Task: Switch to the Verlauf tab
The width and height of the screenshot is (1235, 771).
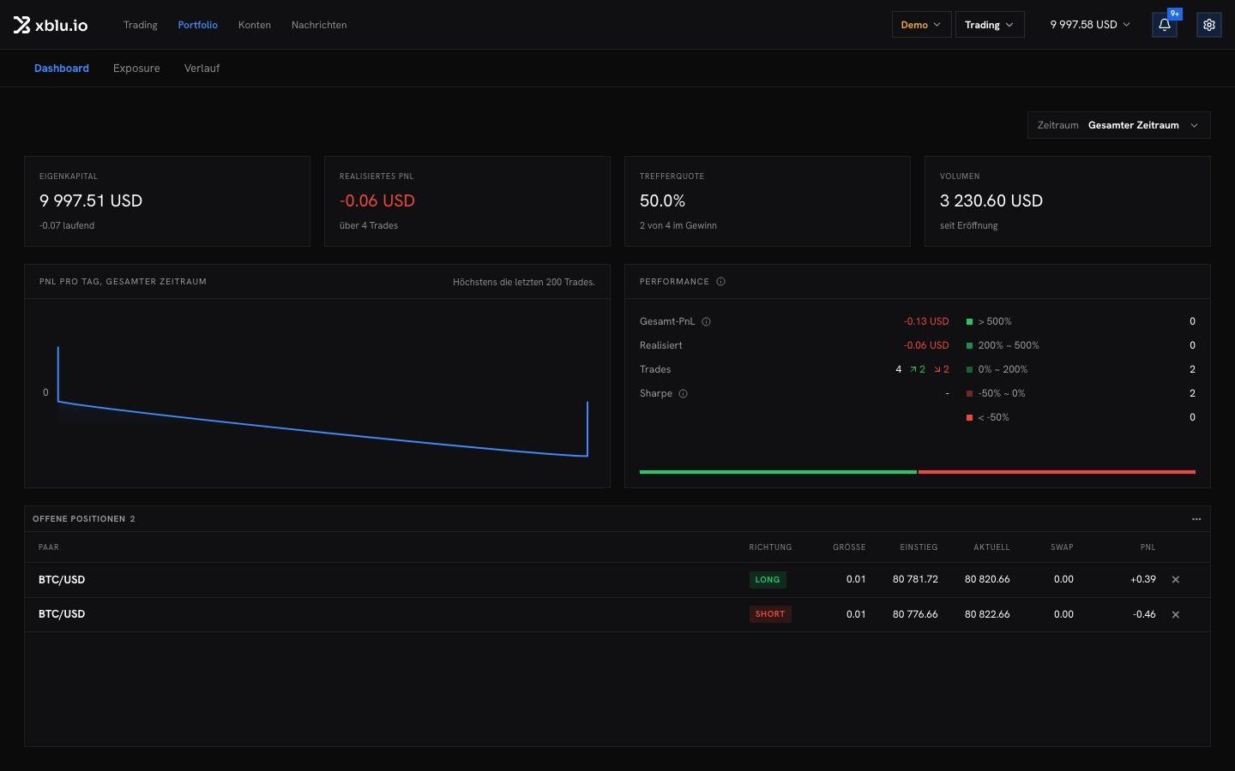Action: point(202,69)
